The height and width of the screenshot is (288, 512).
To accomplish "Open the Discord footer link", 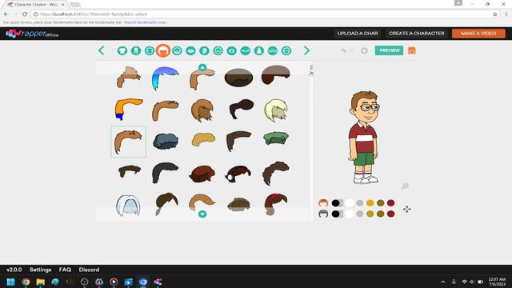I will [89, 270].
